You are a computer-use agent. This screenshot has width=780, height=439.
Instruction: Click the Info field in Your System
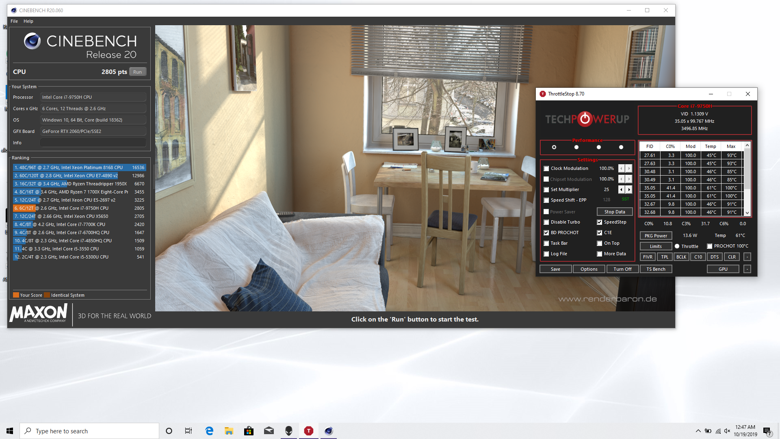93,143
